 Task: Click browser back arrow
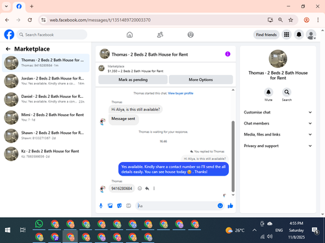7,20
